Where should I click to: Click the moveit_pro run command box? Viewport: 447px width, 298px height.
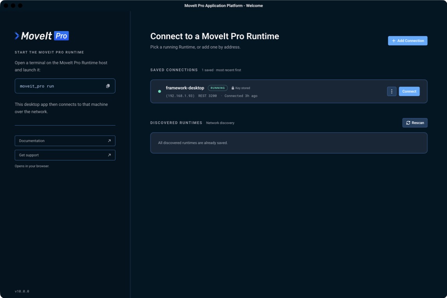click(65, 86)
